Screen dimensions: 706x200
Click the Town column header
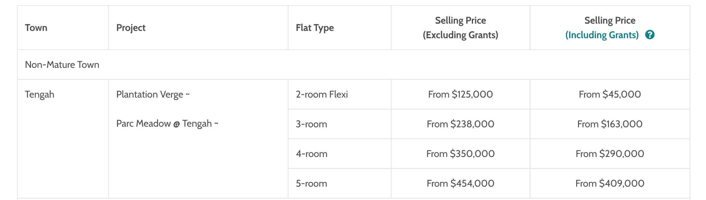[x=36, y=28]
